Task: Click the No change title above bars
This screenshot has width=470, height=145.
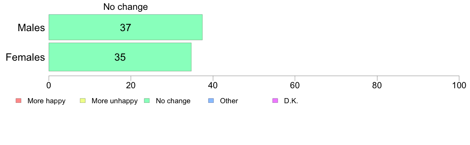Action: pos(125,7)
